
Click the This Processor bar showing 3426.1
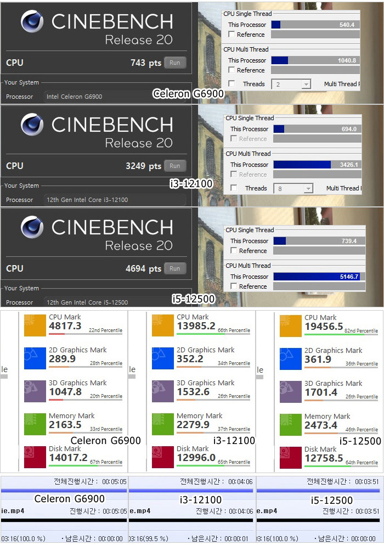tap(317, 165)
